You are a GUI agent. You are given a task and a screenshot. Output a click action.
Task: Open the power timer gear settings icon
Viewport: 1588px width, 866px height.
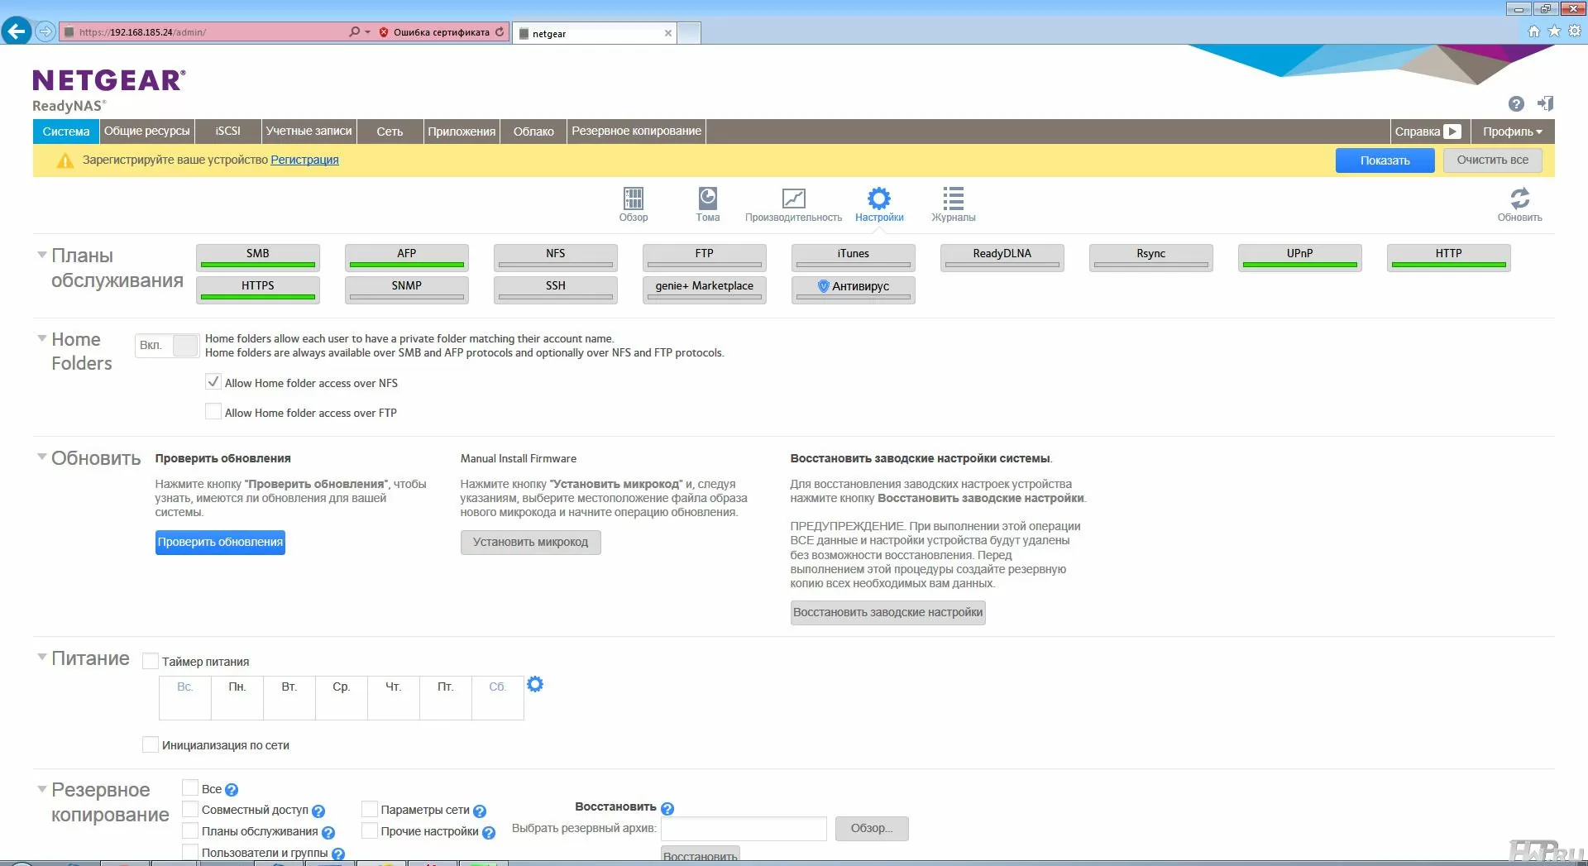[x=535, y=684]
